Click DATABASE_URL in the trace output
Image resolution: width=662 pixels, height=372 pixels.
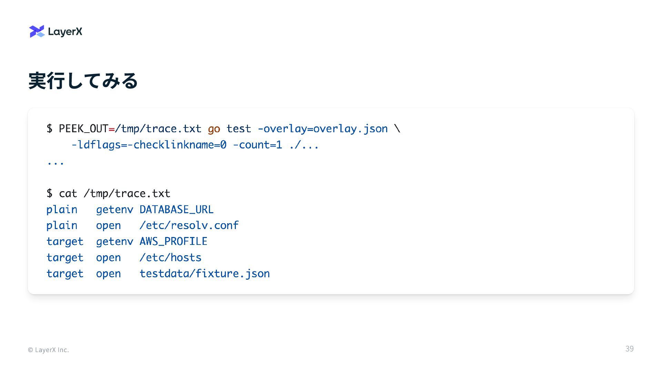[177, 210]
